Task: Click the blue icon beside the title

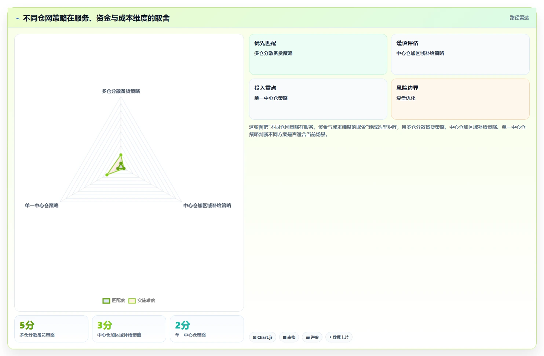Action: click(x=17, y=18)
